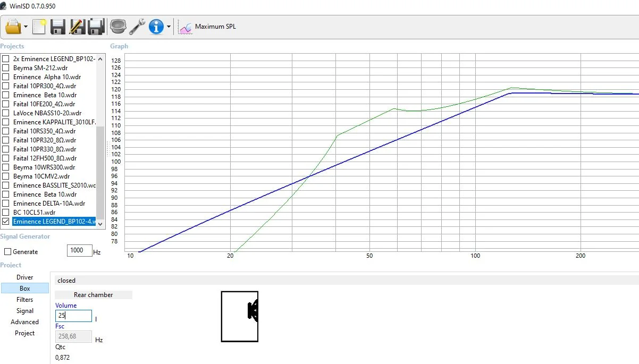639x364 pixels.
Task: Check the Beyma SM-212.wdr project box
Action: point(6,68)
